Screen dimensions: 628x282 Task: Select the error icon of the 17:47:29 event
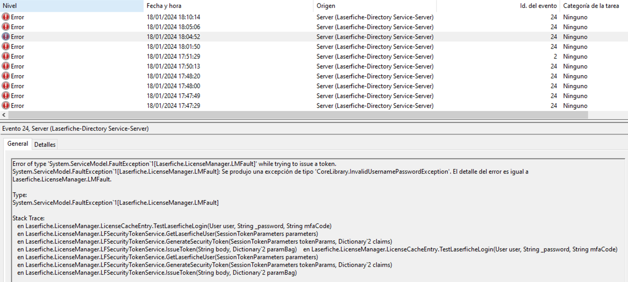point(6,106)
